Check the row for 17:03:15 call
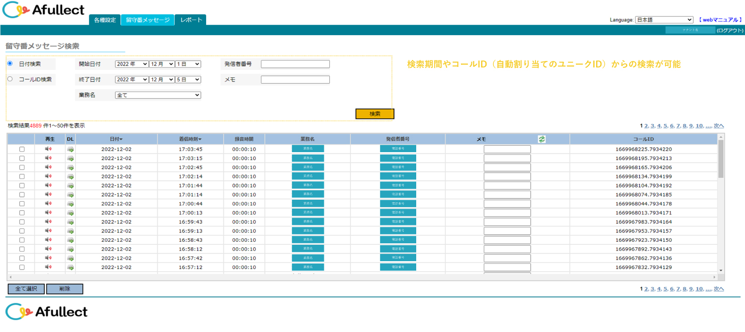745x332 pixels. (22, 158)
